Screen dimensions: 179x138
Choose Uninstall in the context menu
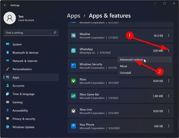click(x=144, y=73)
